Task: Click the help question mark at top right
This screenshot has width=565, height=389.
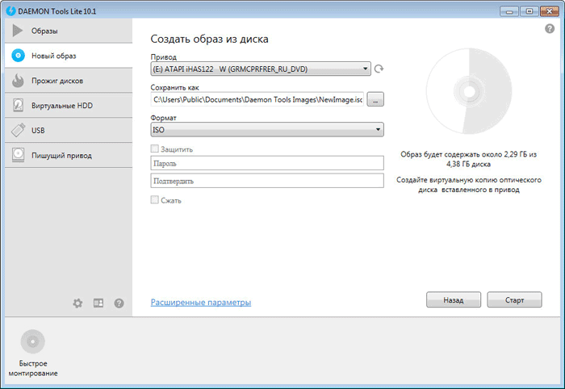Action: [550, 28]
